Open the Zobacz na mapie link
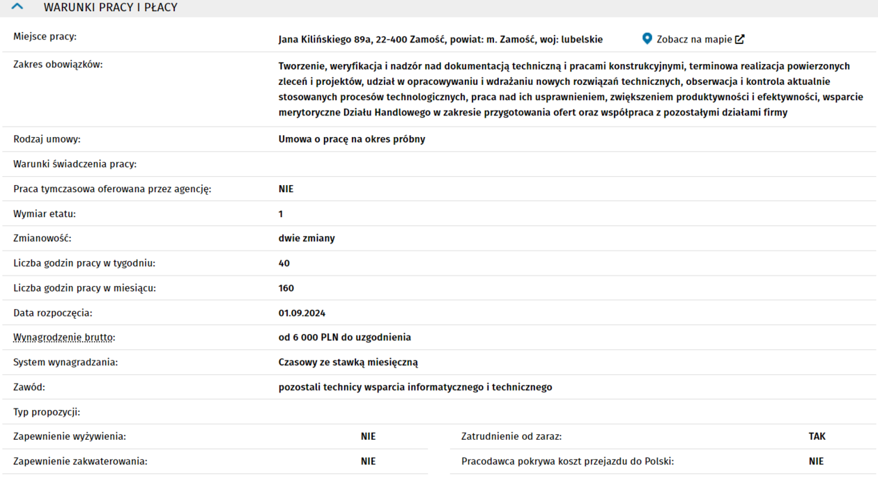Image resolution: width=878 pixels, height=483 pixels. pos(694,40)
